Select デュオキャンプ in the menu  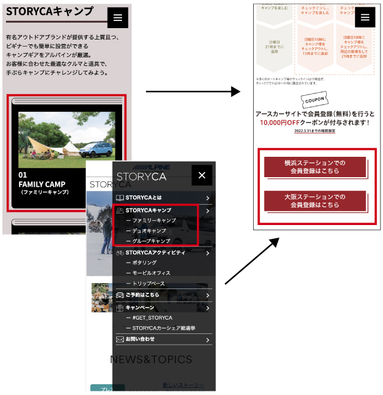(x=149, y=231)
